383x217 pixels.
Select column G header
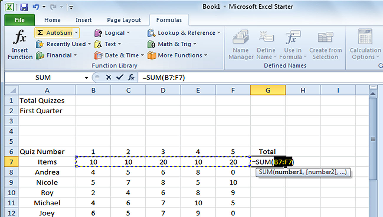(268, 90)
